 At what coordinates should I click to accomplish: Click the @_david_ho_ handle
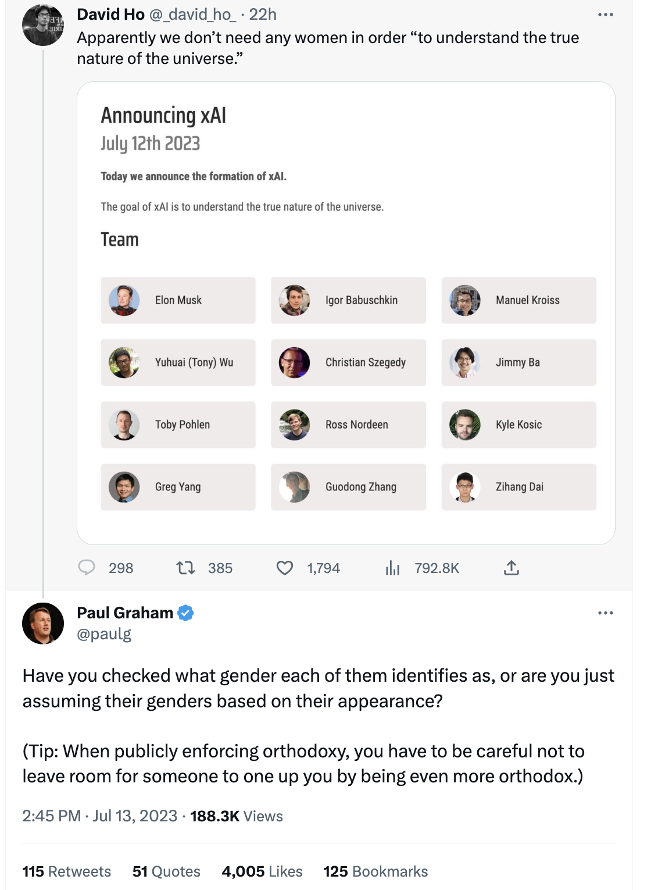coord(192,15)
